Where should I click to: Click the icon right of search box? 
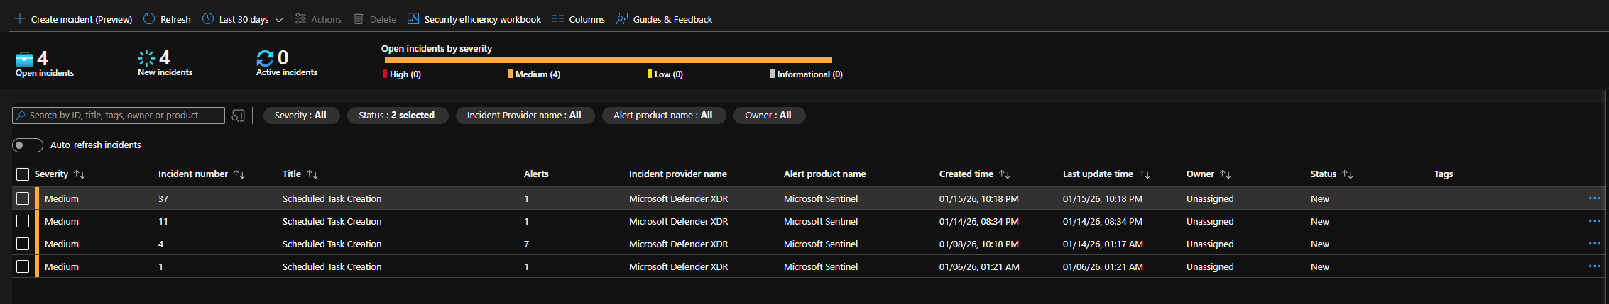(x=239, y=116)
